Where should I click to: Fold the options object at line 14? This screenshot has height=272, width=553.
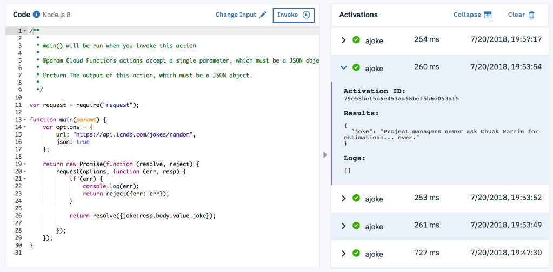click(25, 127)
